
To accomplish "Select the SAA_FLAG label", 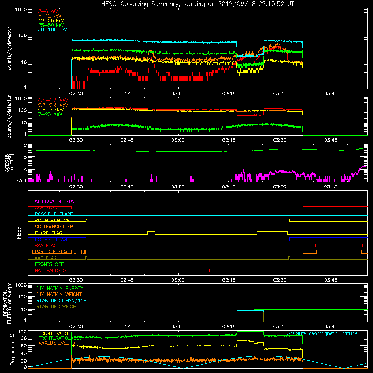I will point(46,245).
